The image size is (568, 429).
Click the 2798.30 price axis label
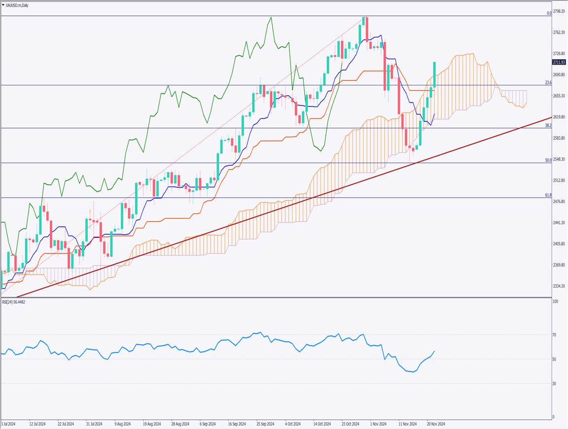point(559,11)
